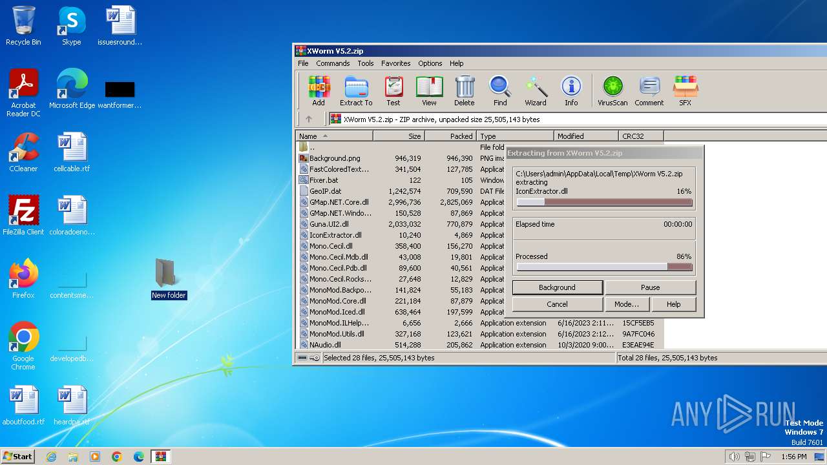
Task: Select the aboutfood.rtf document icon
Action: click(x=23, y=405)
